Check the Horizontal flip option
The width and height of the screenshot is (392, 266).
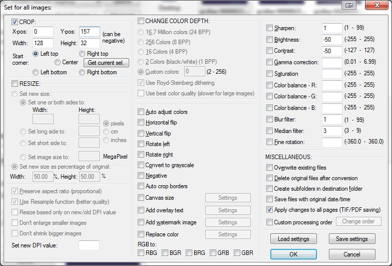[141, 122]
